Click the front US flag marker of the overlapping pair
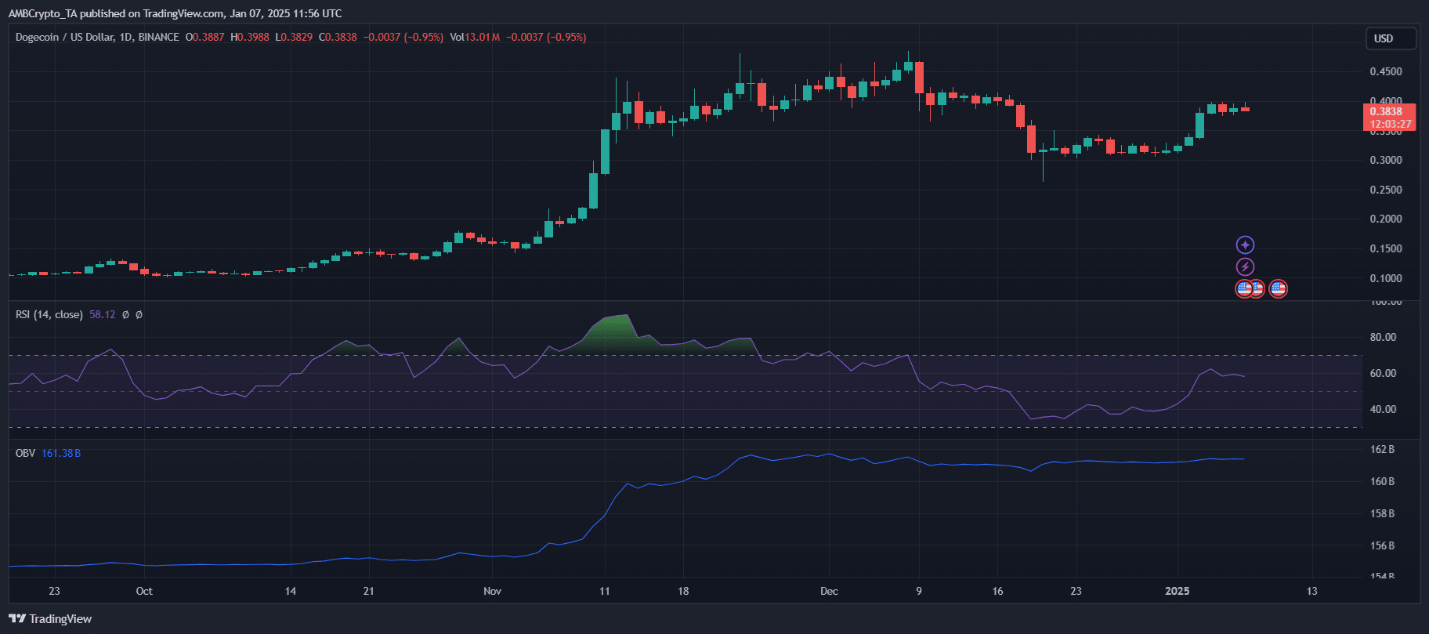Screen dimensions: 1429x634 (x=1244, y=289)
